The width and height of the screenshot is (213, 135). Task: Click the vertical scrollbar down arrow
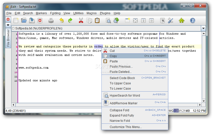tap(204, 101)
